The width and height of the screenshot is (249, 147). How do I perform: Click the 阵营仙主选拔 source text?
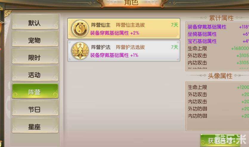[130, 25]
